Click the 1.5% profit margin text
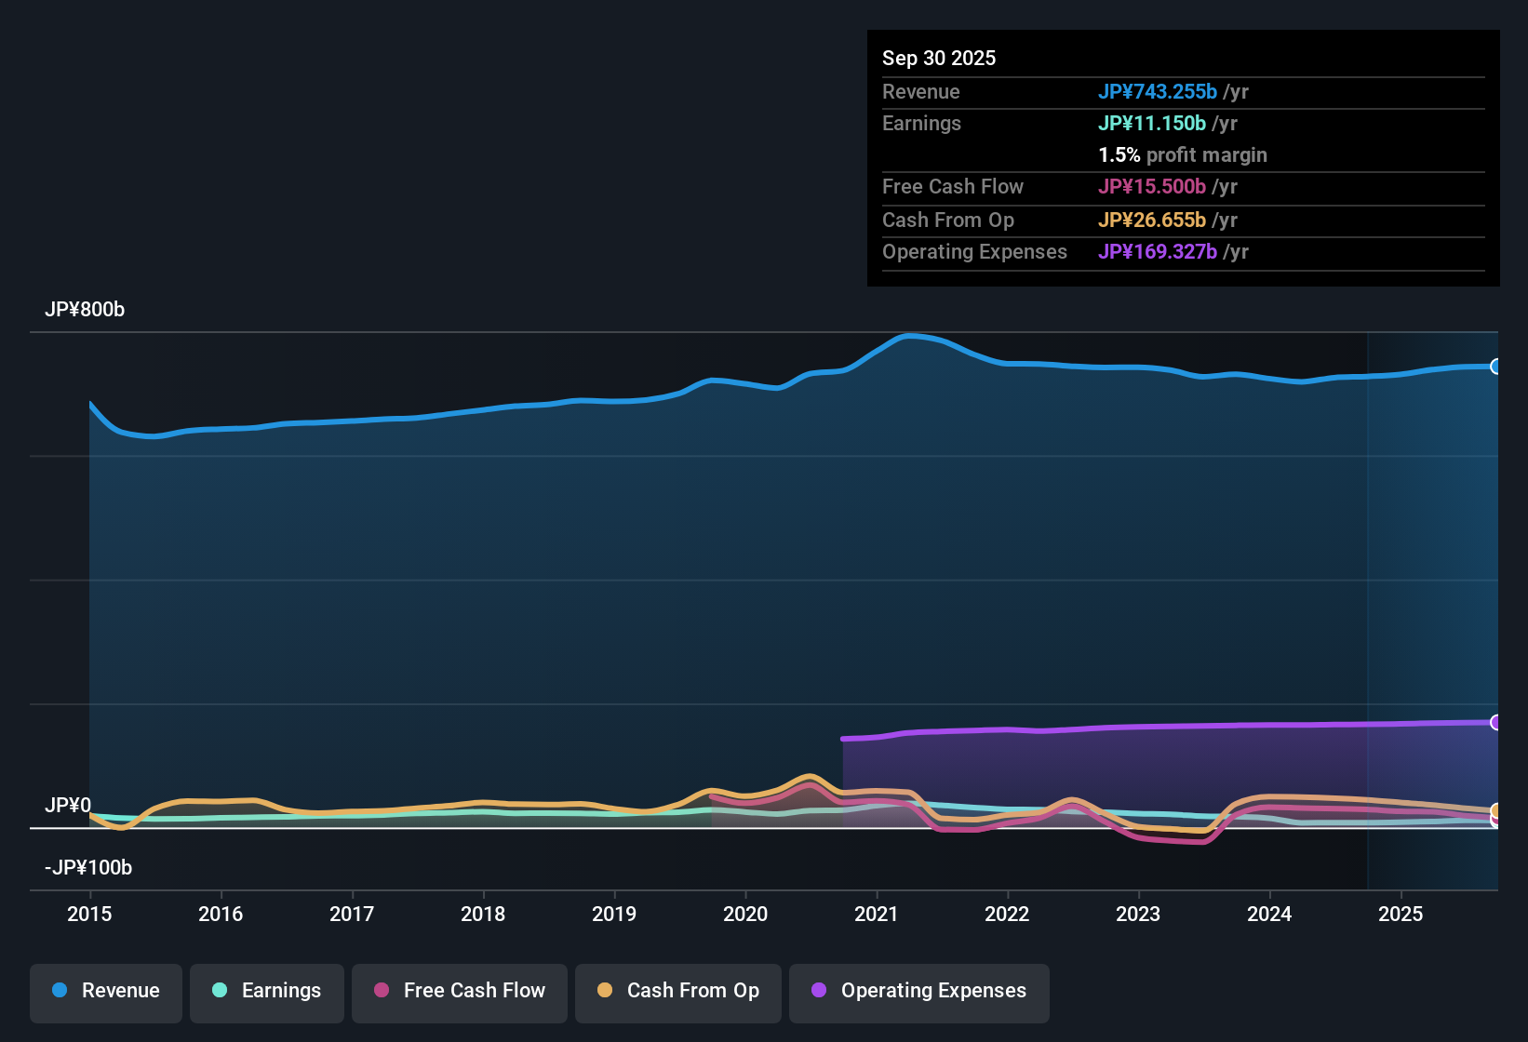 [x=1182, y=155]
